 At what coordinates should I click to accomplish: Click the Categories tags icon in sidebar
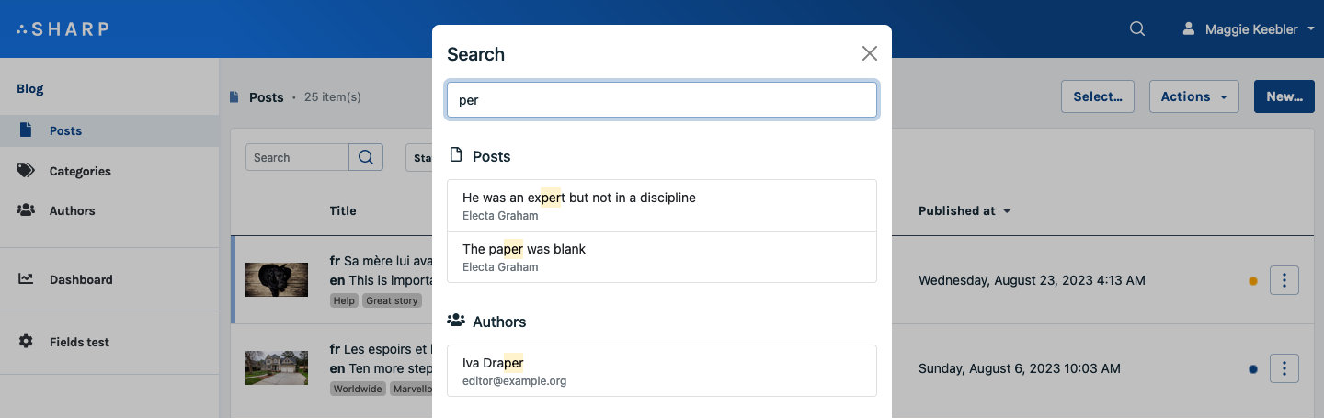pyautogui.click(x=26, y=171)
